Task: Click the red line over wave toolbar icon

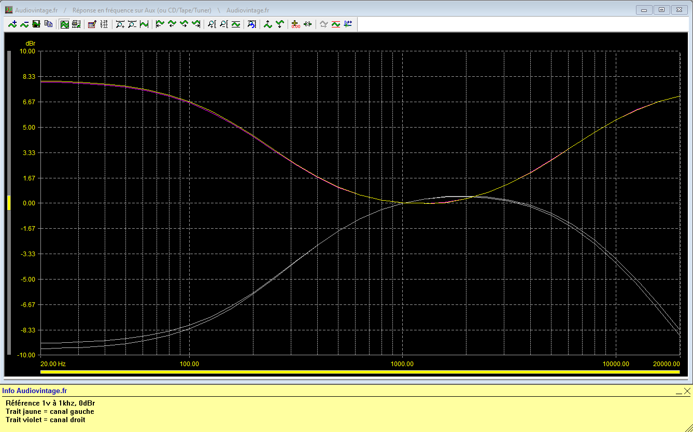Action: 335,24
